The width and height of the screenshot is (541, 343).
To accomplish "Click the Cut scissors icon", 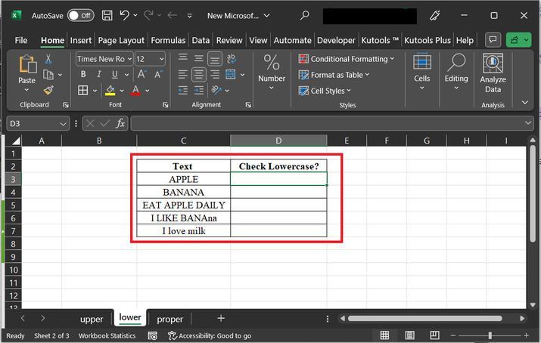I will point(48,59).
